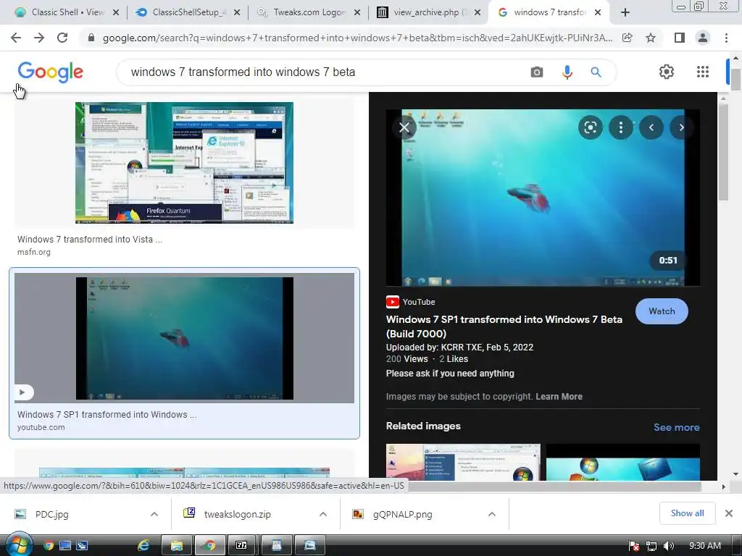Click the Chrome taskbar window button
Image resolution: width=742 pixels, height=556 pixels.
point(209,546)
